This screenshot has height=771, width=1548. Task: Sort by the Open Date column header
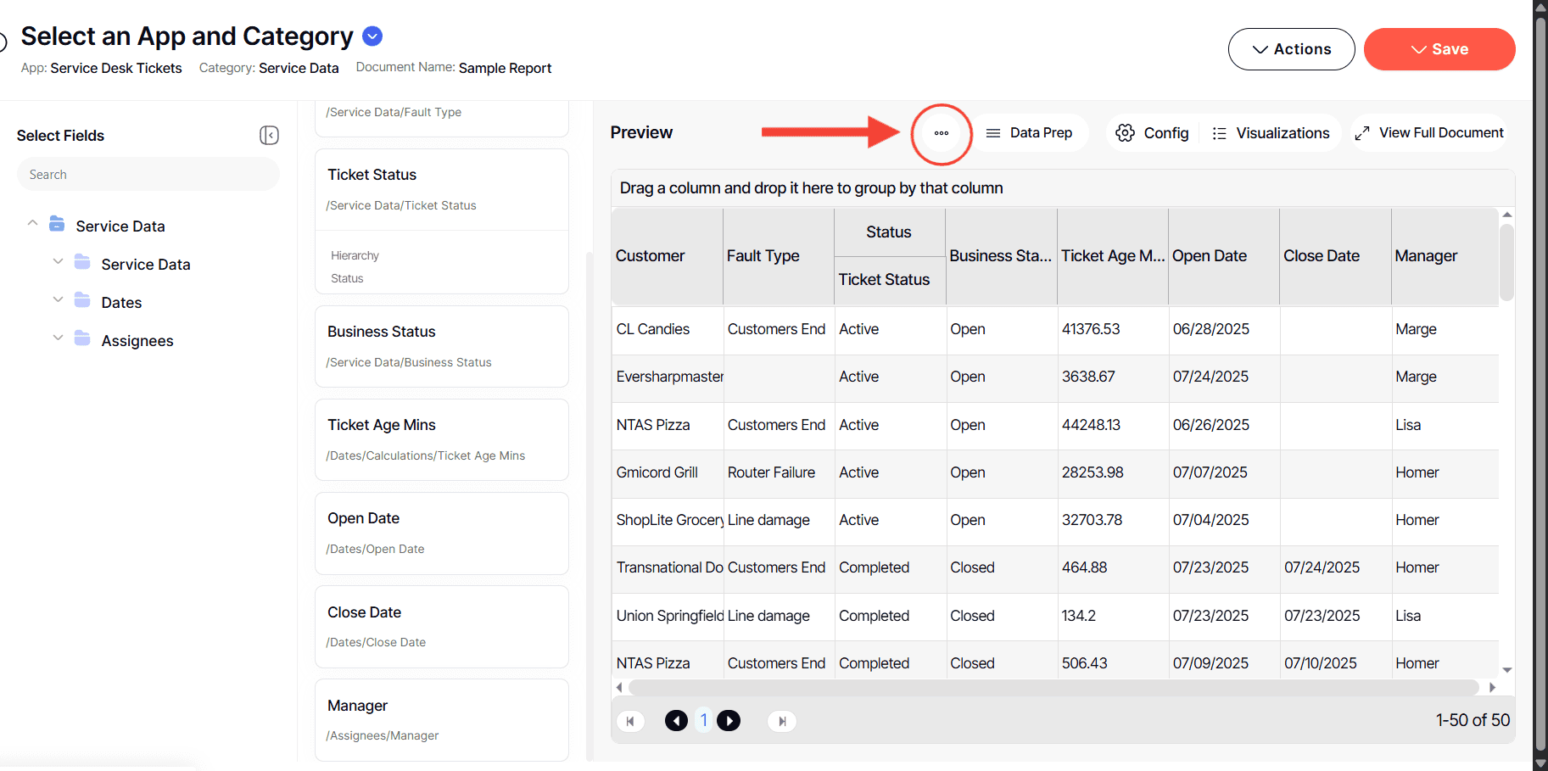1223,256
